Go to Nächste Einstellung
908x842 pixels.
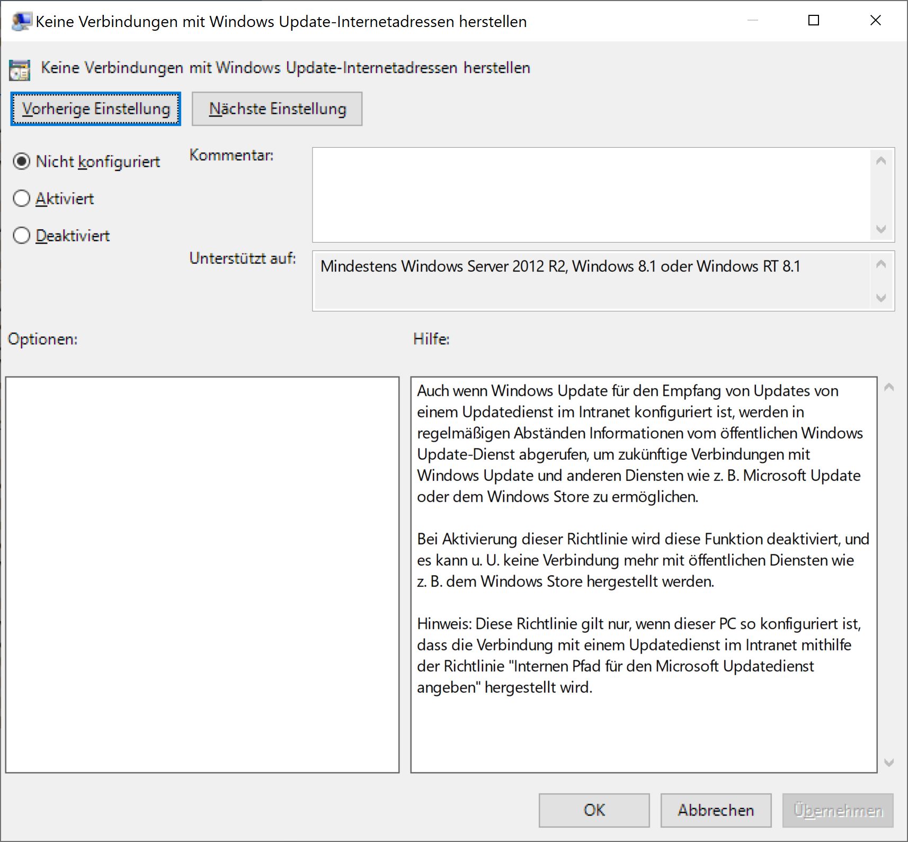[x=277, y=109]
